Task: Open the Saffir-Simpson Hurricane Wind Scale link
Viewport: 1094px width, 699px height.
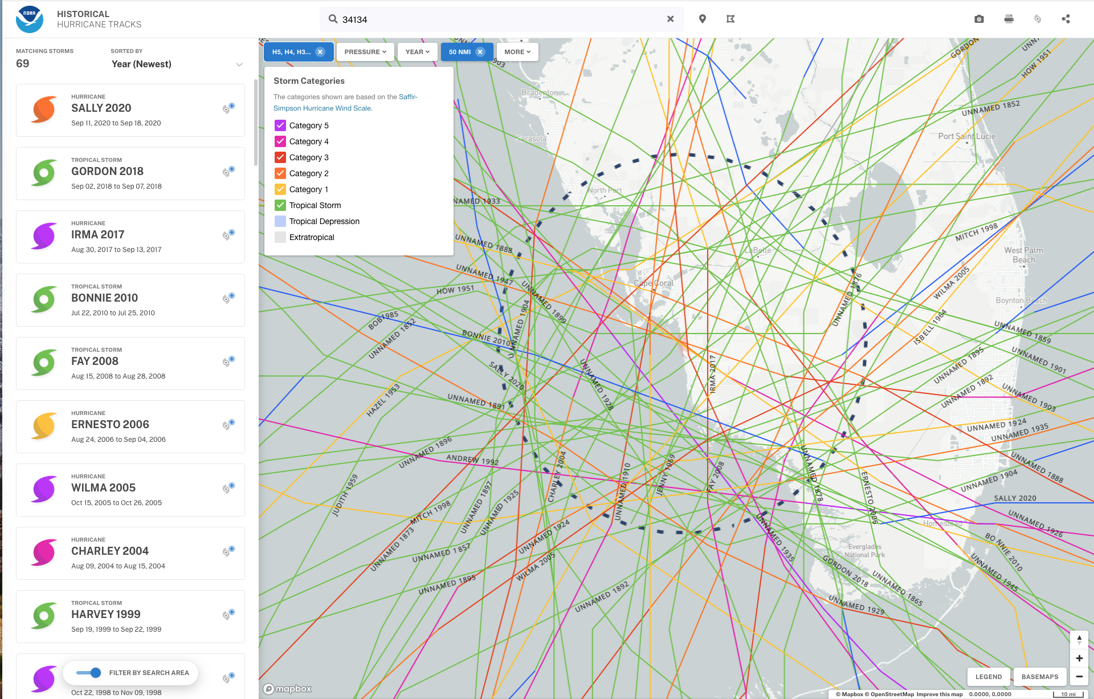Action: (322, 108)
